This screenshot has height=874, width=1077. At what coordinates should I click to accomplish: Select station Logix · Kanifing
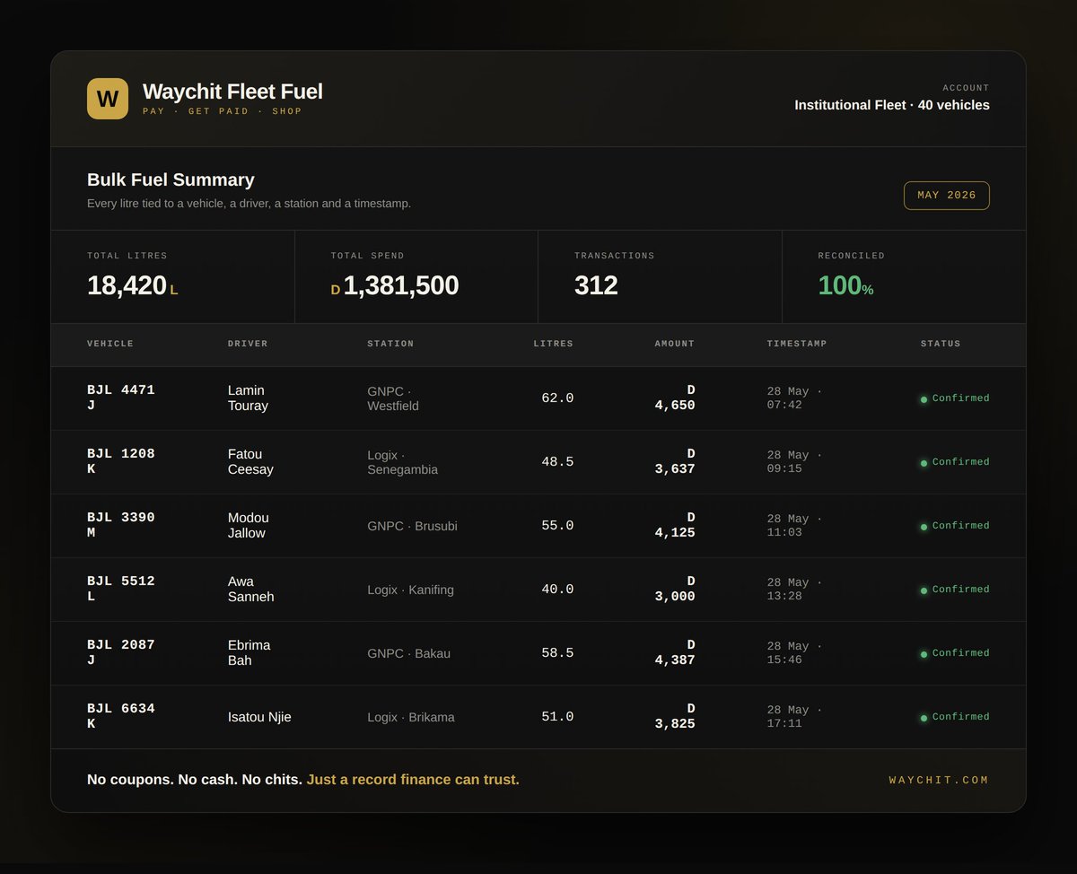410,590
